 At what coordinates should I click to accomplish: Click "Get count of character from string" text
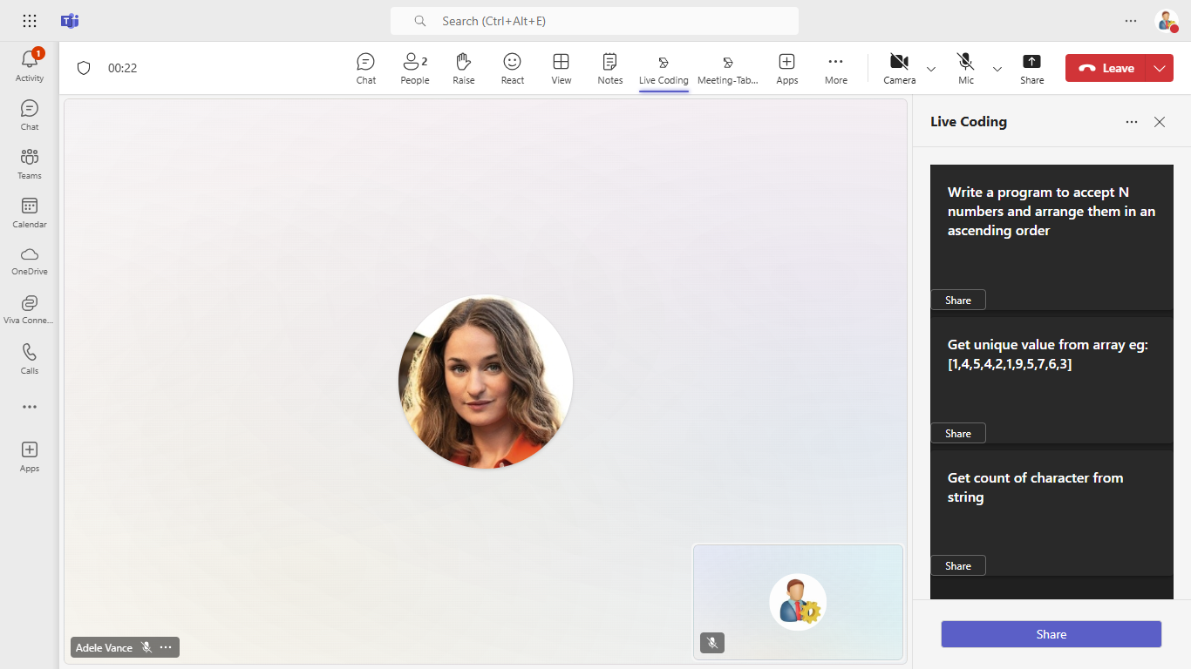[x=1036, y=488]
